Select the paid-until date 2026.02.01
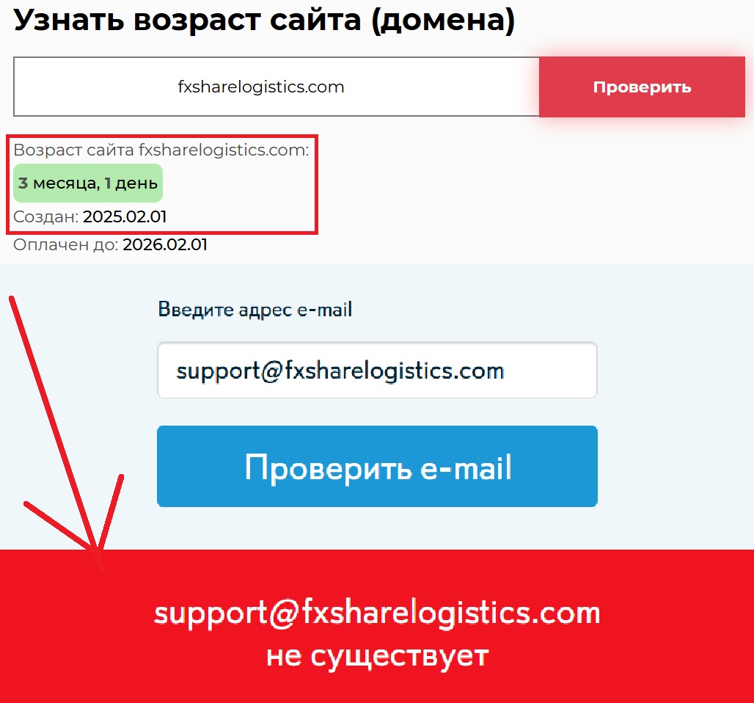The width and height of the screenshot is (754, 703). [x=165, y=245]
